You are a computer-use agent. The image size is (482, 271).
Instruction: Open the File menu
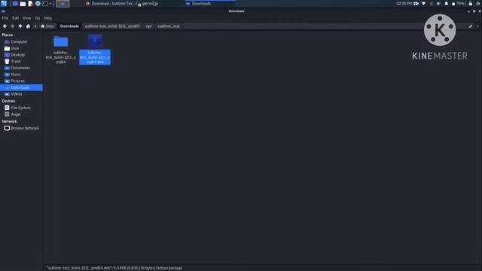pyautogui.click(x=5, y=18)
